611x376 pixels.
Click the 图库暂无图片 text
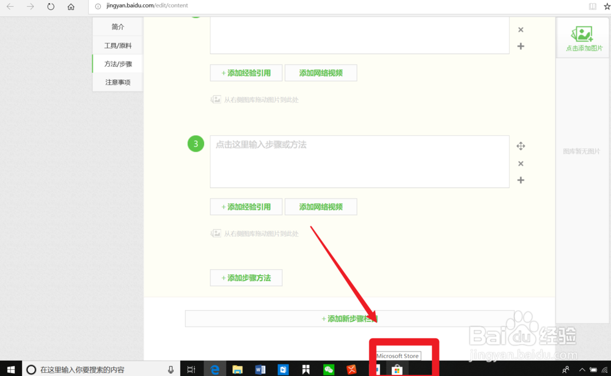[x=582, y=152]
